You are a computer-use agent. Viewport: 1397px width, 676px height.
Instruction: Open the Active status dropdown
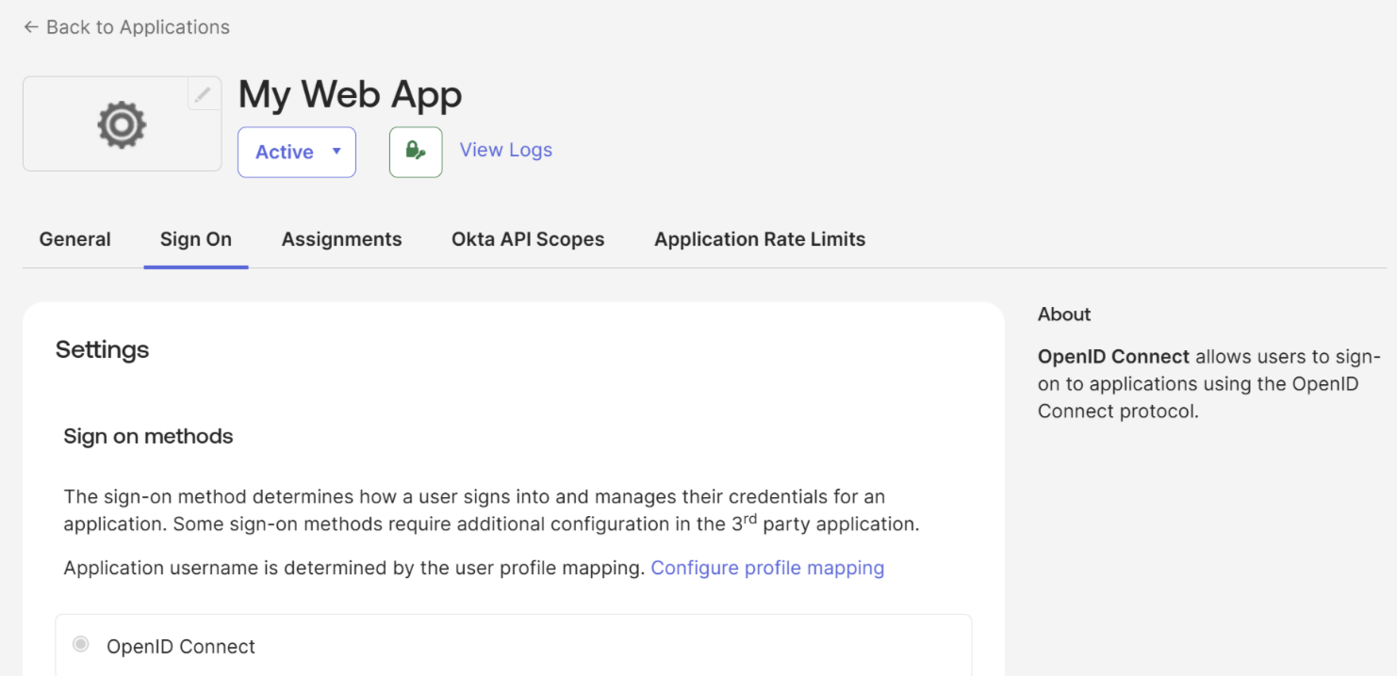(x=296, y=151)
